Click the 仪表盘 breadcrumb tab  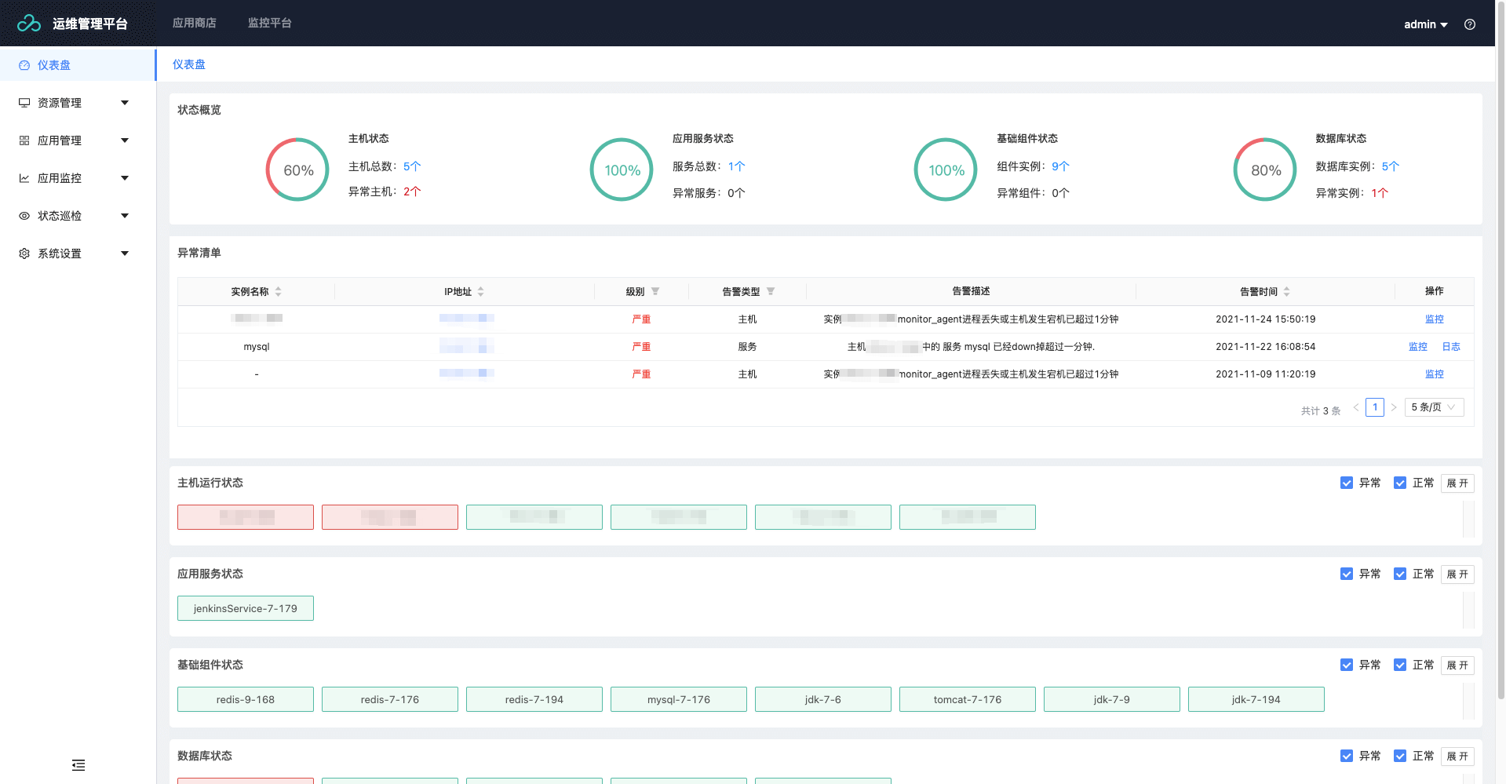(x=189, y=64)
